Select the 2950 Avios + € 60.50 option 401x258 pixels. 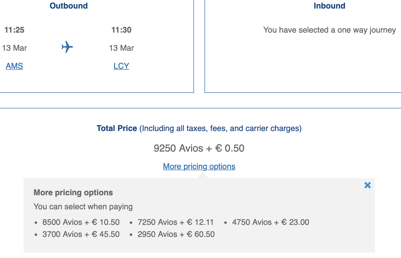[176, 234]
